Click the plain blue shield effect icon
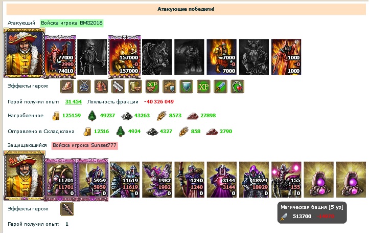The width and height of the screenshot is (369, 237). tap(187, 87)
